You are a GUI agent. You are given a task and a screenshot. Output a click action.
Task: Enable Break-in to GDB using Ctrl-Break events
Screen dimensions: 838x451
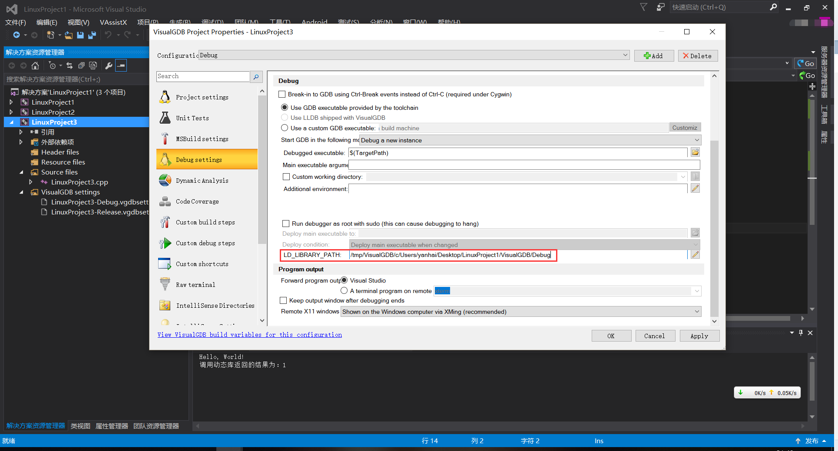[282, 94]
